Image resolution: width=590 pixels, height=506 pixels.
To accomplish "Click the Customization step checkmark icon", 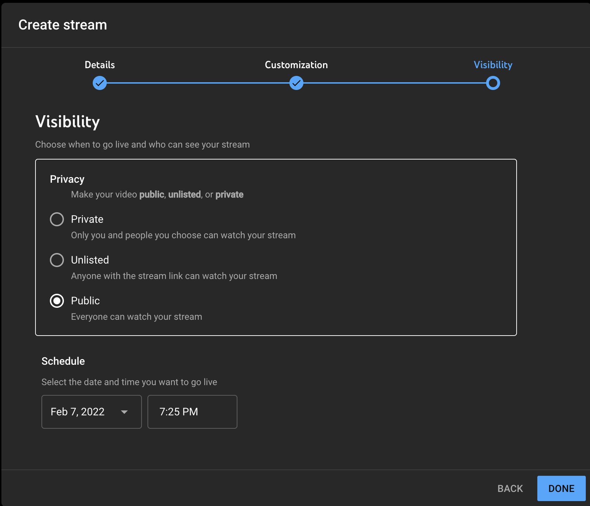I will pyautogui.click(x=296, y=83).
